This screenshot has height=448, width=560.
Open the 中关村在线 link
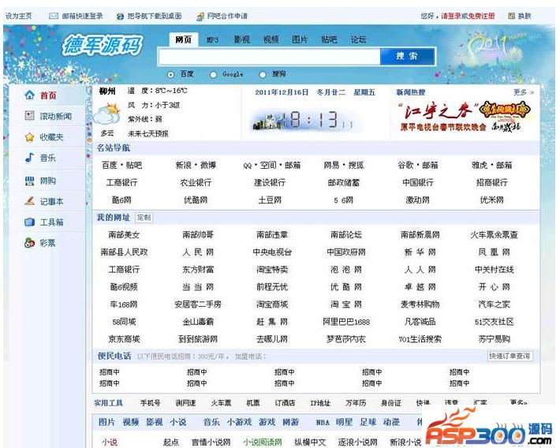tap(494, 270)
